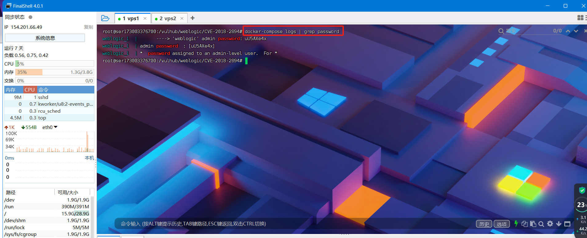
Task: Close the vps1 tab
Action: coord(145,18)
